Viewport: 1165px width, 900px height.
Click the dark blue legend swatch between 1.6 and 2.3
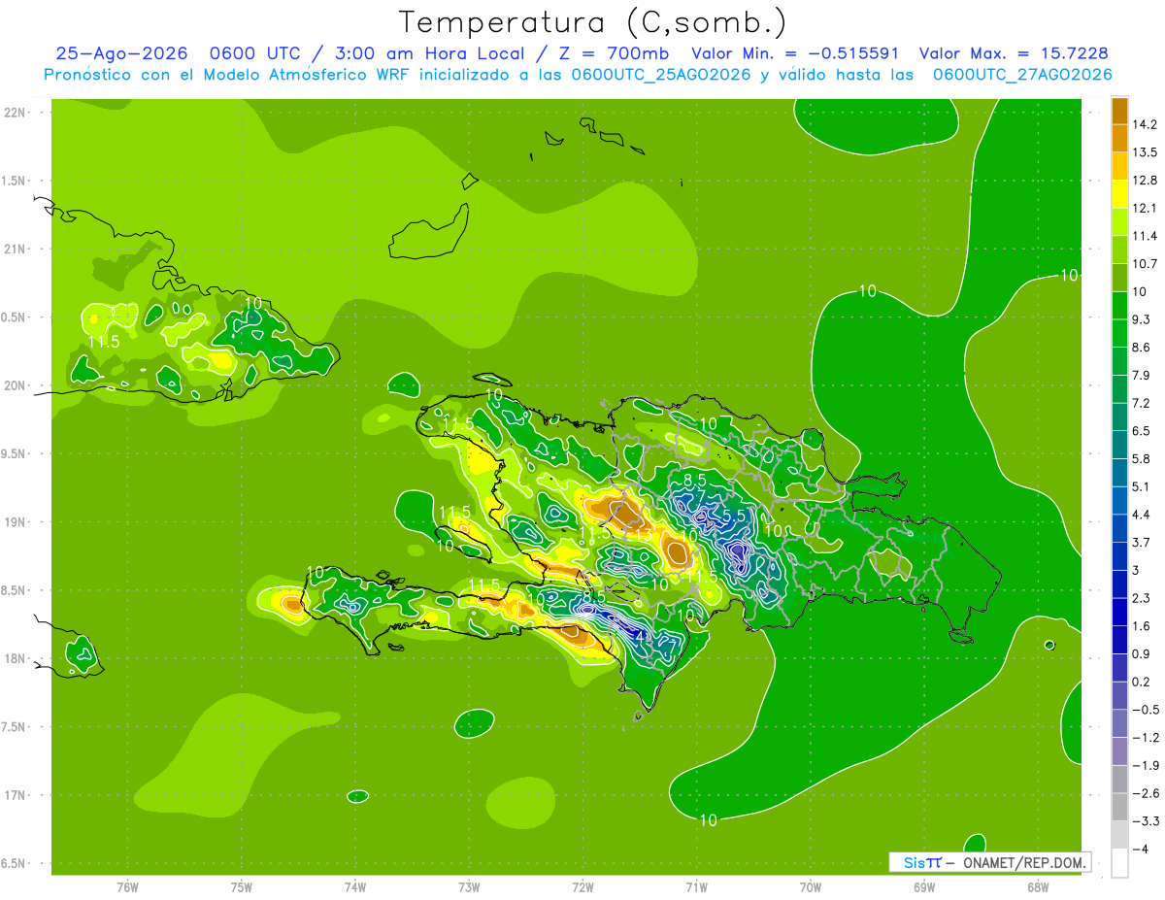tap(1119, 612)
